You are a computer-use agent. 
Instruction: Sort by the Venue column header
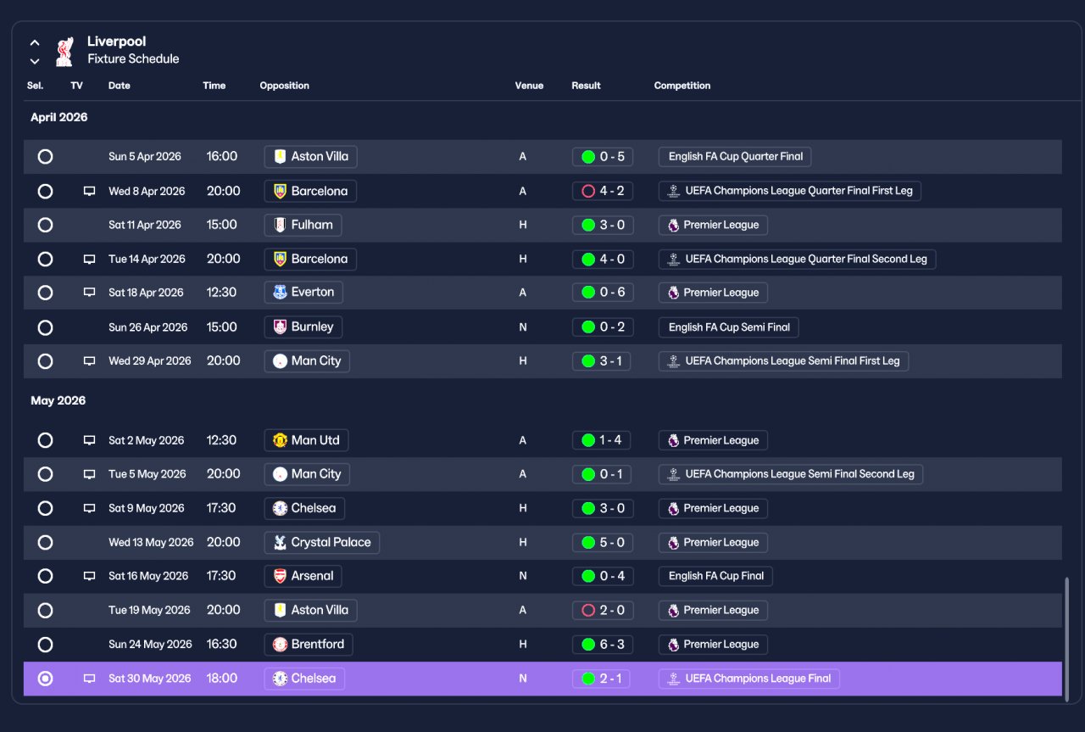tap(529, 86)
